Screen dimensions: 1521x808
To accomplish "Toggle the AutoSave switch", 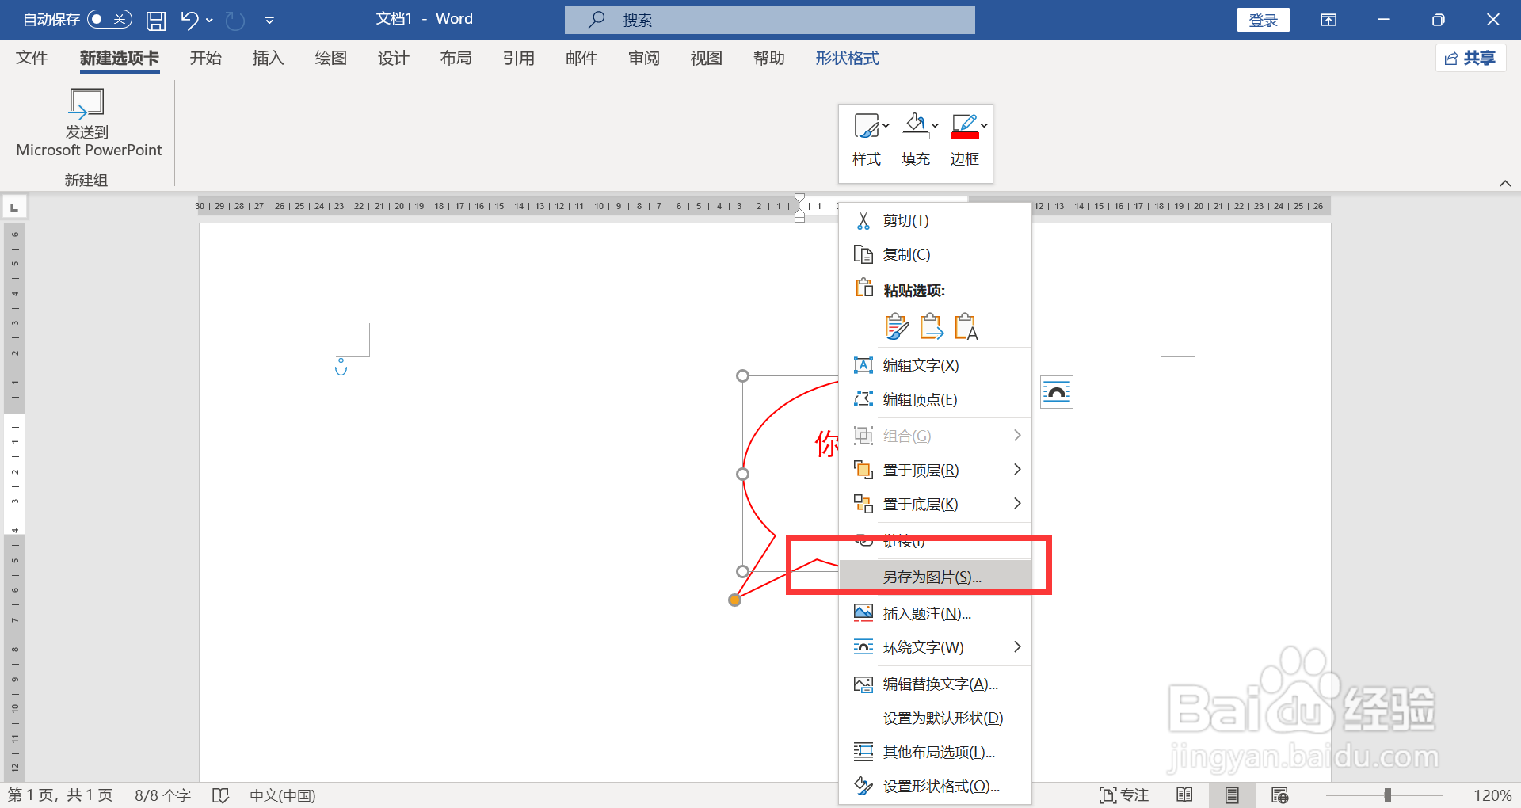I will 109,19.
